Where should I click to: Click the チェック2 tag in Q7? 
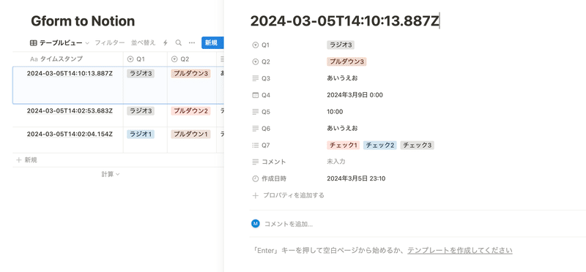tap(379, 146)
